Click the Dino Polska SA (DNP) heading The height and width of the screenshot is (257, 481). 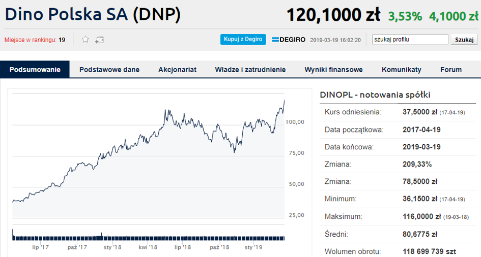tap(93, 15)
